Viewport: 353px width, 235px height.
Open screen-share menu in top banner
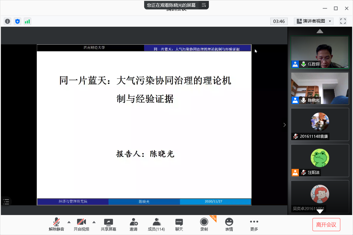[x=204, y=5]
